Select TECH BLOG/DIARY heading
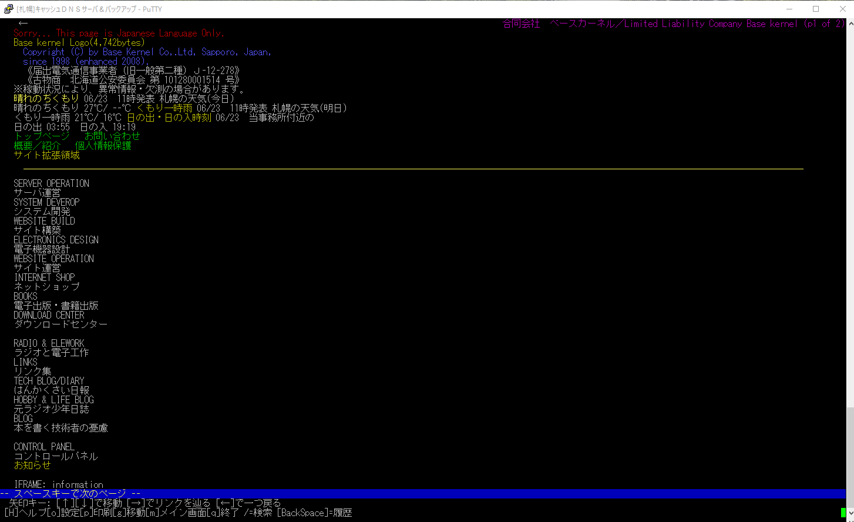Screen dimensions: 854x522 [49, 381]
